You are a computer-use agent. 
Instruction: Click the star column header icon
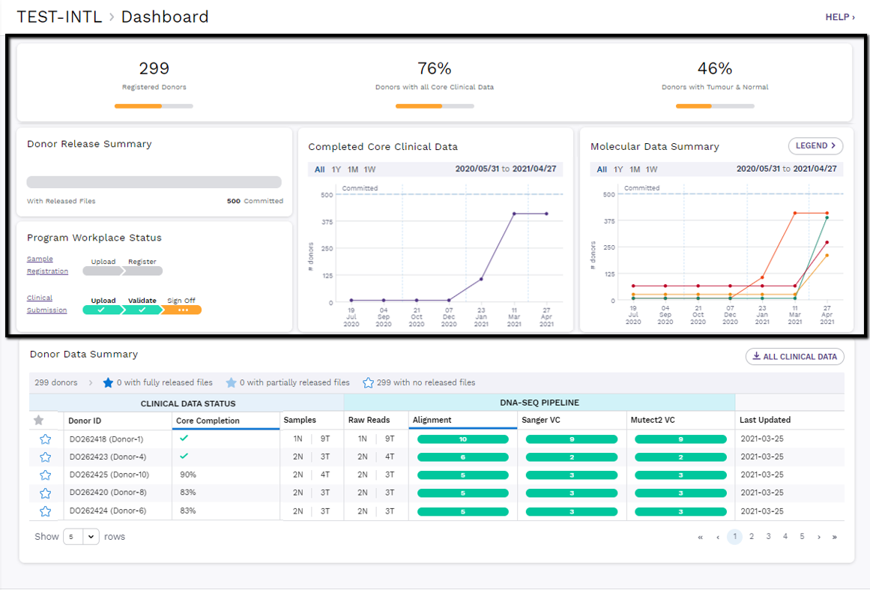click(38, 421)
